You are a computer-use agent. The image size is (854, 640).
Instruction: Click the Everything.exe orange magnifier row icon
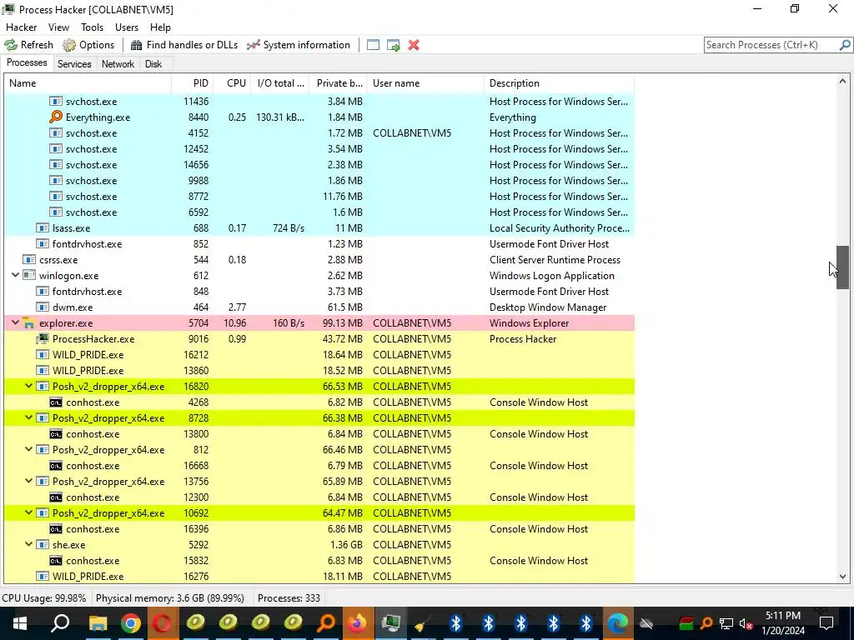[x=56, y=117]
